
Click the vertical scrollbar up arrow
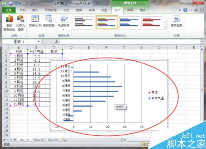coord(202,49)
